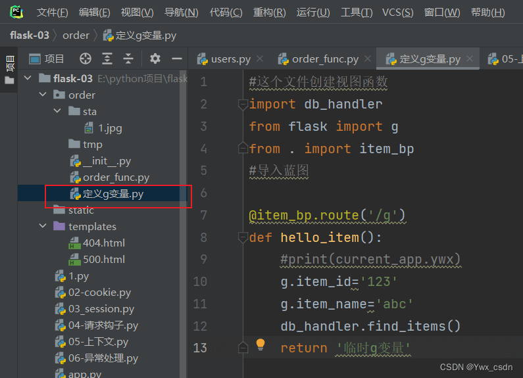This screenshot has height=378, width=523.
Task: Collapse the templates folder
Action: 42,227
